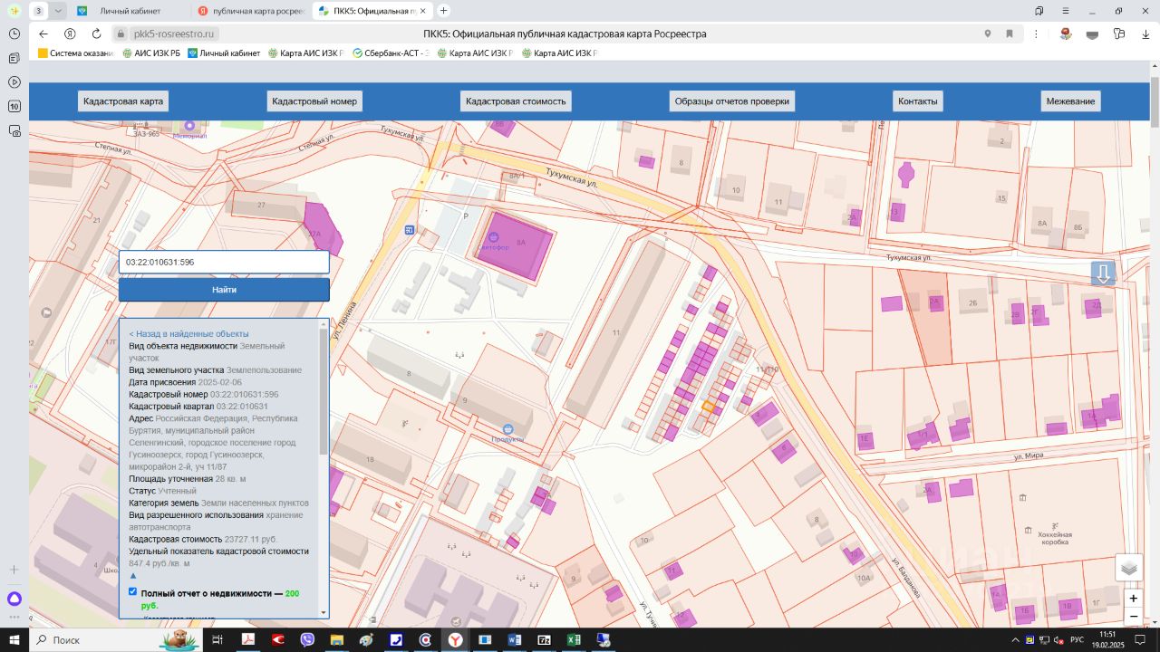Viewport: 1160px width, 652px height.
Task: Expand the tab group dropdown arrow
Action: pyautogui.click(x=58, y=11)
